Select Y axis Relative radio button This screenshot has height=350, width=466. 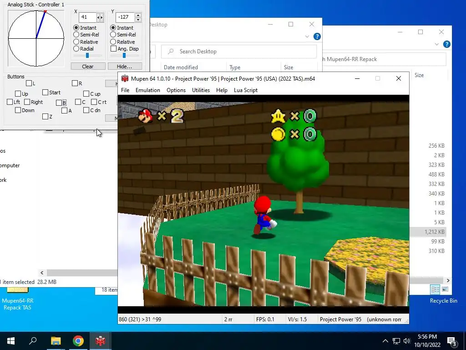point(113,42)
